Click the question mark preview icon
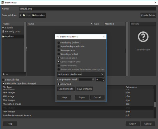Viewport: 158px width, 129px height. (143, 37)
